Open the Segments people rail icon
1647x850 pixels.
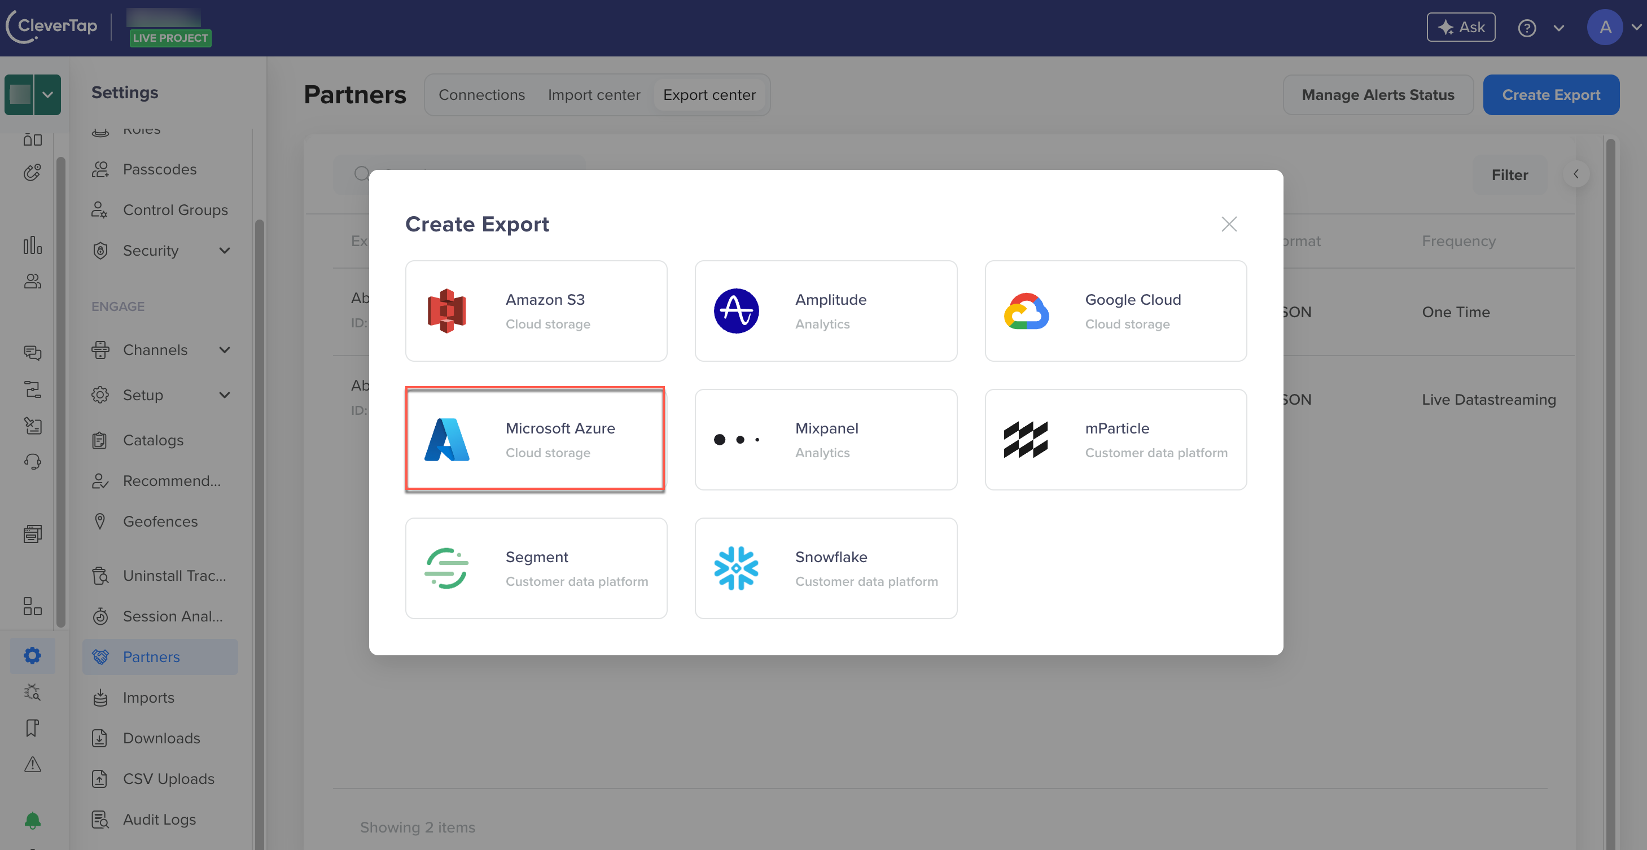coord(33,282)
